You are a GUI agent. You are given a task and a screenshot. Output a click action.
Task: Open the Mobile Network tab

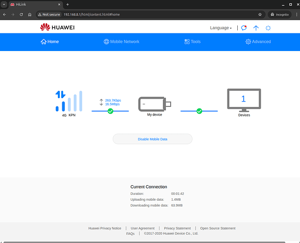(122, 42)
